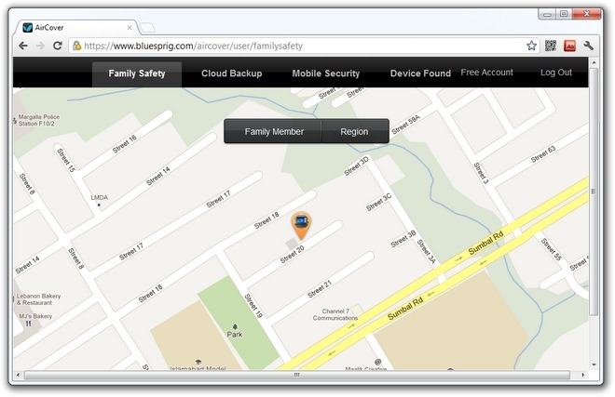Viewport: 615px width, 397px height.
Task: Click the security lock icon in address bar
Action: click(x=77, y=46)
